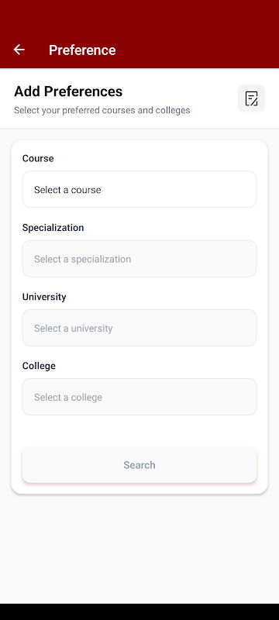Expand the Select a college dropdown
279x620 pixels.
click(139, 397)
